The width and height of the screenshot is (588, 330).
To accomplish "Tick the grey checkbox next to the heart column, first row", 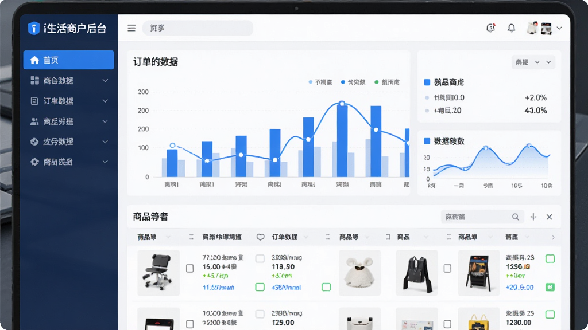I will pyautogui.click(x=260, y=258).
